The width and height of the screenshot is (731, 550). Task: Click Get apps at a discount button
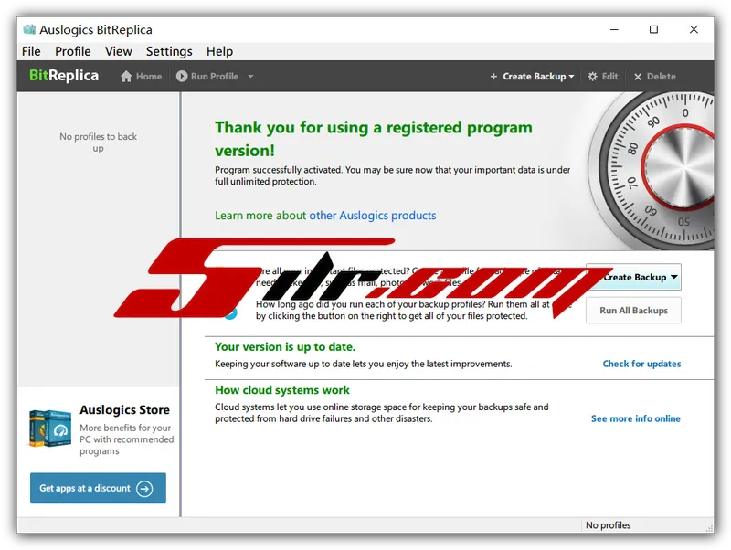click(98, 488)
